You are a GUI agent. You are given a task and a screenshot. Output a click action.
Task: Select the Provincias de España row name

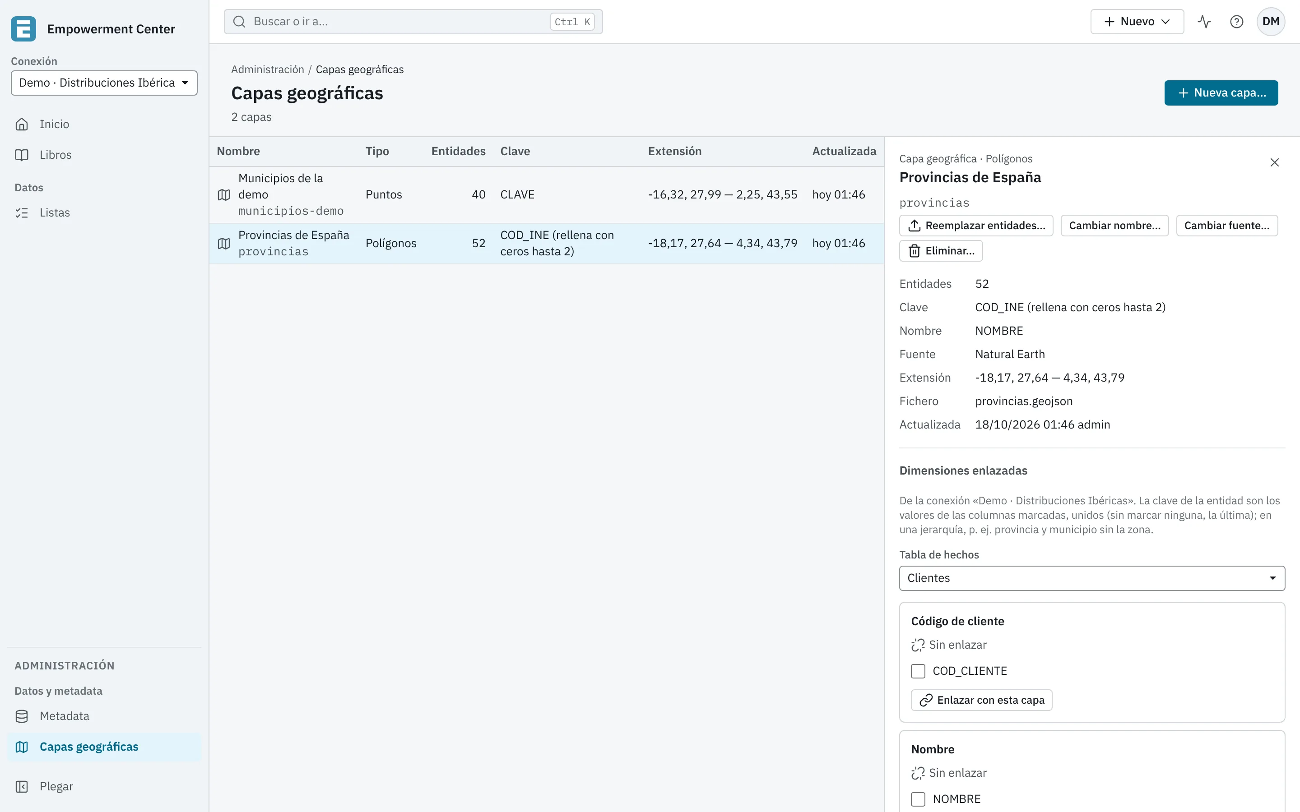click(293, 235)
